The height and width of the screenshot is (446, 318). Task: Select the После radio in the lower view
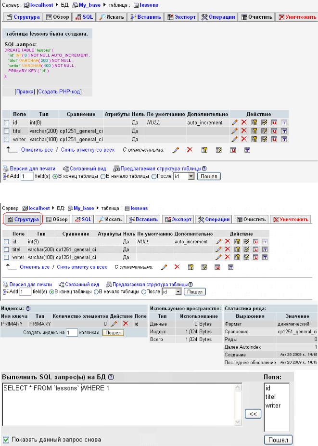(144, 292)
